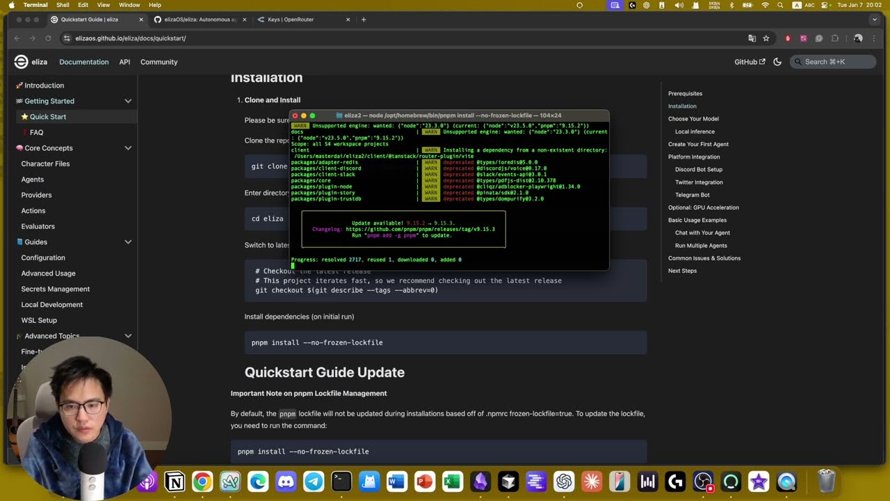Open a new Chrome tab
The height and width of the screenshot is (501, 890).
coord(364,19)
